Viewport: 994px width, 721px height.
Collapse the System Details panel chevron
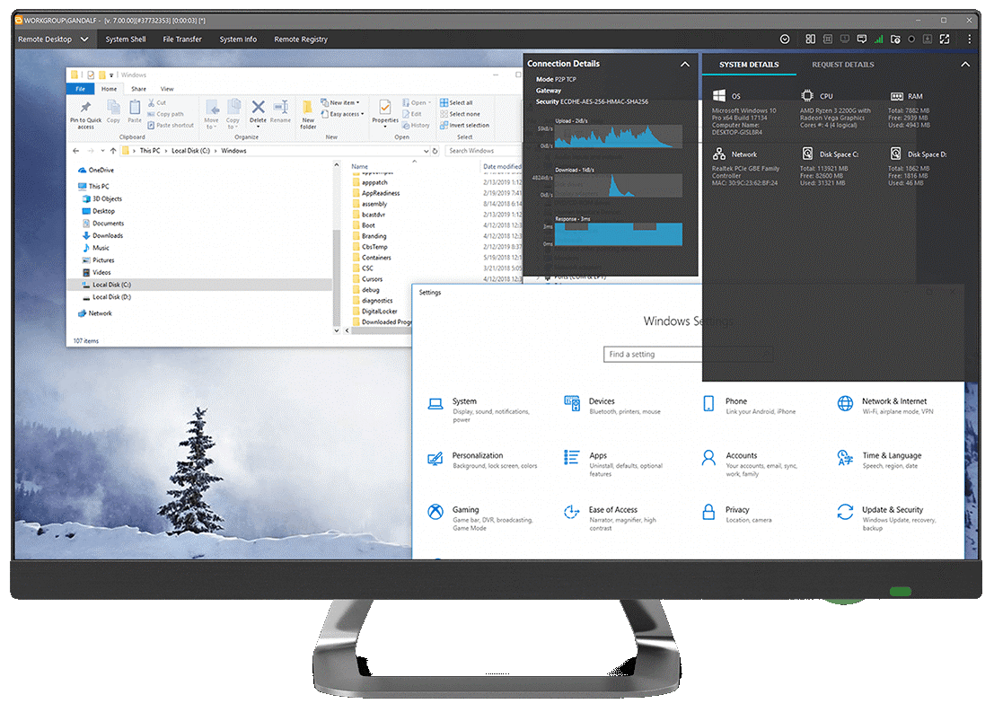965,65
